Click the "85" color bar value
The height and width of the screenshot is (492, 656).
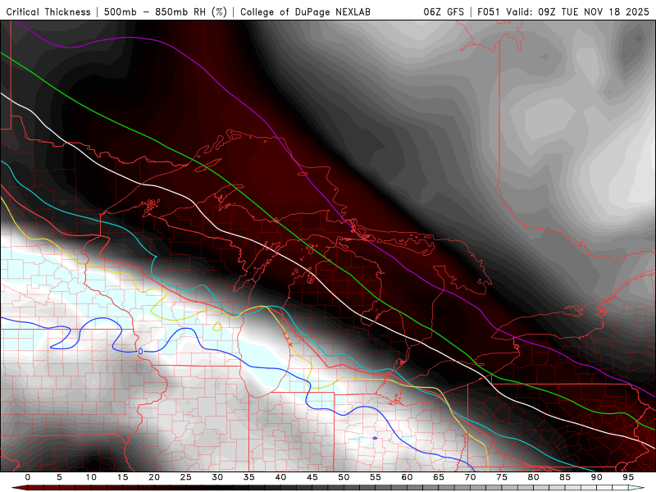pyautogui.click(x=565, y=477)
